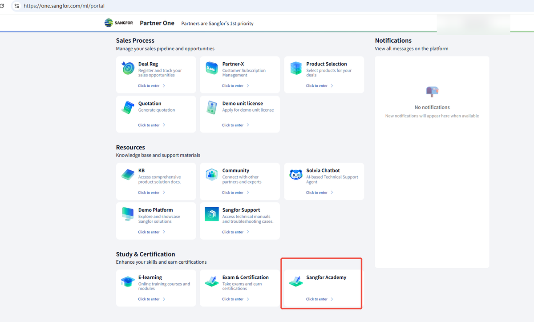The width and height of the screenshot is (534, 322).
Task: Click 'Click to enter' on the E-learning card
Action: click(x=151, y=299)
